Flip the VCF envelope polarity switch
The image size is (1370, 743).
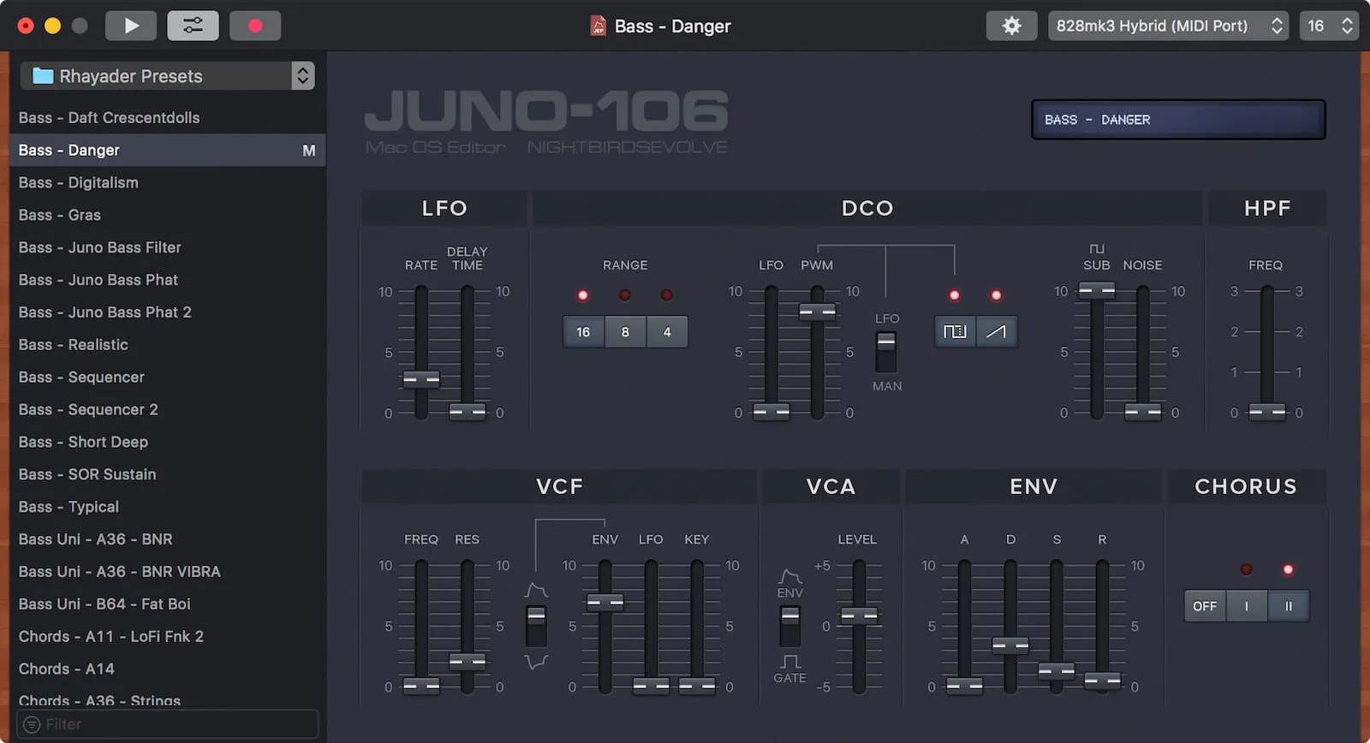click(536, 626)
